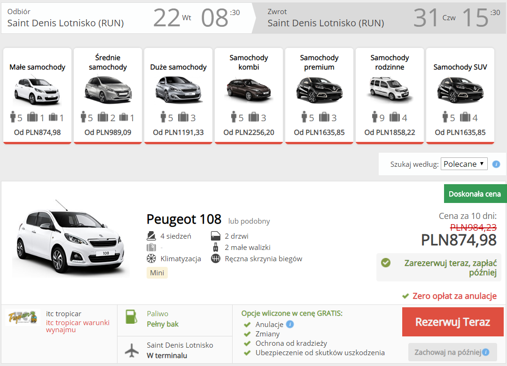Open itc tropicar warunki wynajmu link
The height and width of the screenshot is (366, 507).
[78, 326]
